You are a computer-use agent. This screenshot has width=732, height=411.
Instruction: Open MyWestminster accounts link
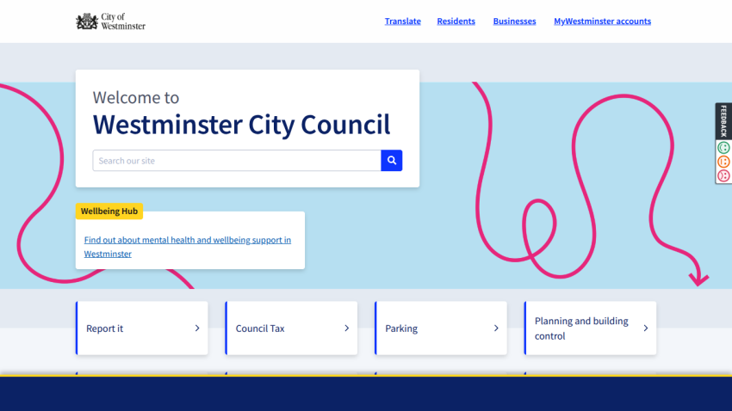(x=602, y=21)
